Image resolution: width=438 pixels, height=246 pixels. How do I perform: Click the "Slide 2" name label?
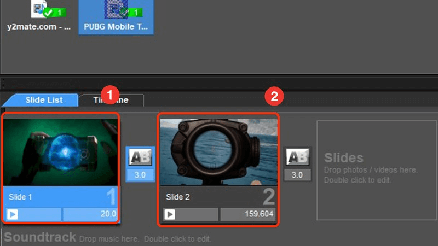click(178, 196)
